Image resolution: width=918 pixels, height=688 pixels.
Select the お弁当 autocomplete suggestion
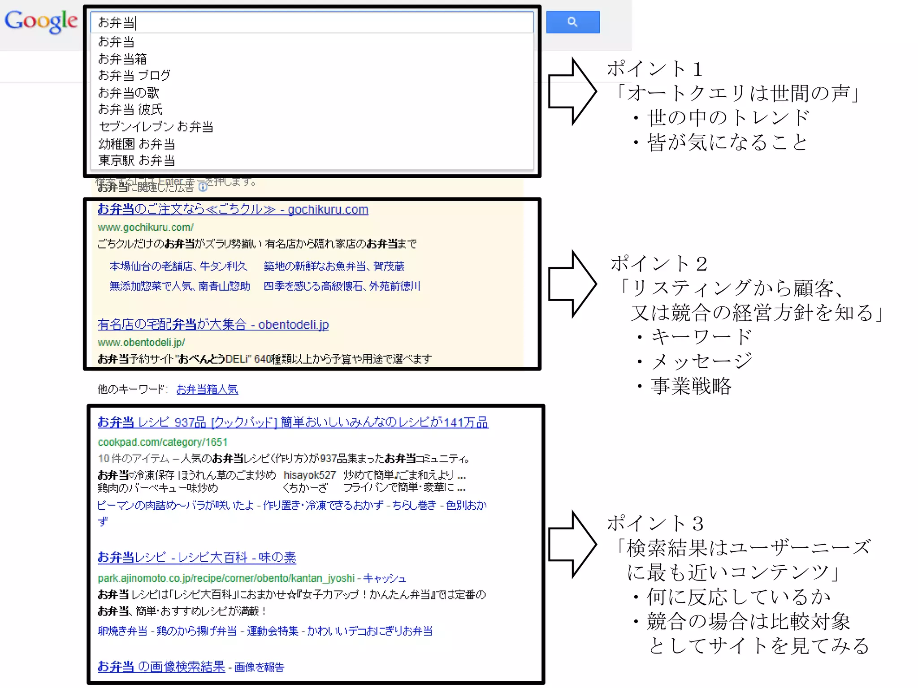click(116, 42)
